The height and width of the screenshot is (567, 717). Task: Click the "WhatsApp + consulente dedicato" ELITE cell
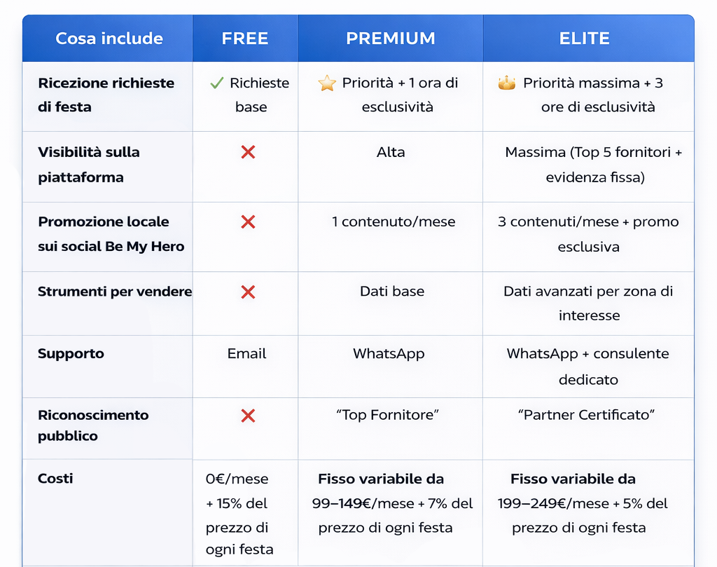coord(588,366)
